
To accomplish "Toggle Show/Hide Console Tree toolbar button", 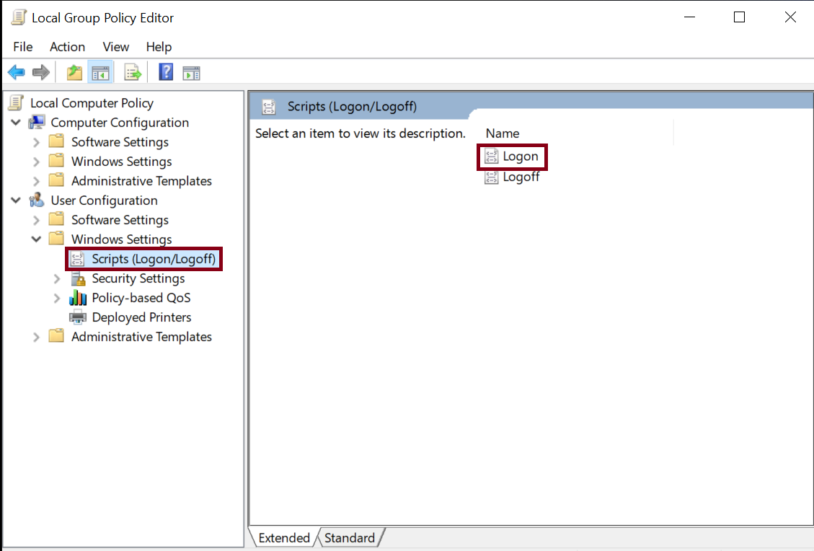I will coord(99,72).
